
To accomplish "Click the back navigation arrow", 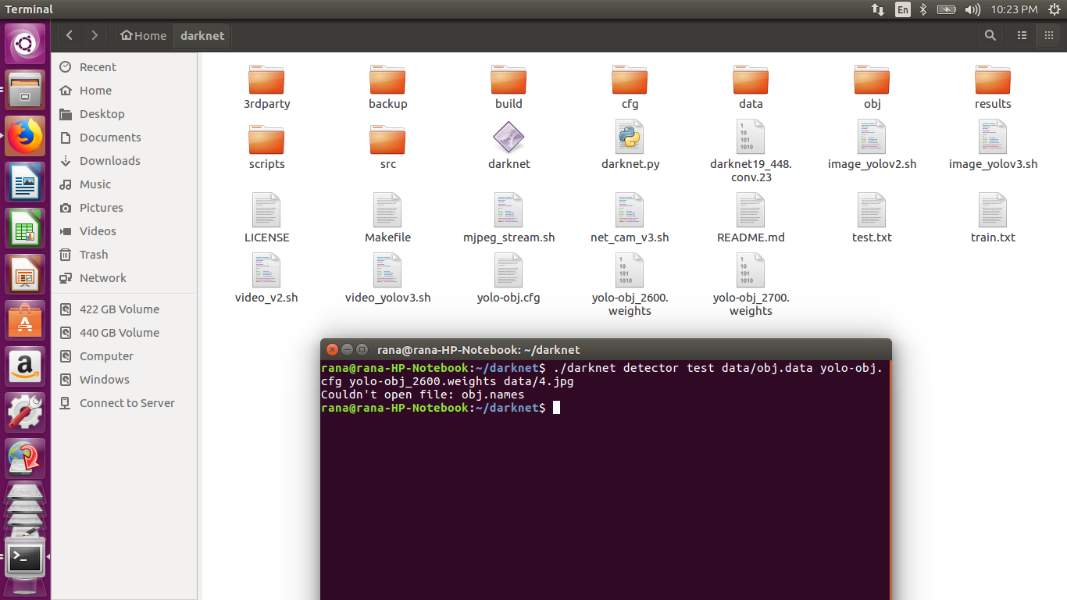I will (x=69, y=35).
